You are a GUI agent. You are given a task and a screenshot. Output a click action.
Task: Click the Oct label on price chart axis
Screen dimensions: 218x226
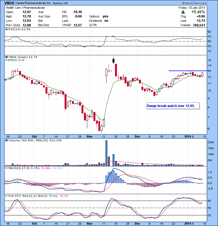[x=35, y=136]
